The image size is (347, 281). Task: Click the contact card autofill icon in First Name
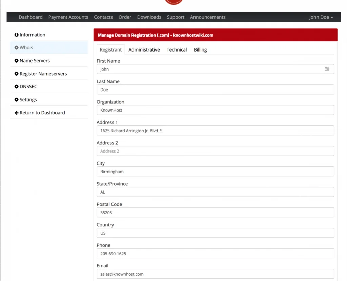click(x=327, y=69)
